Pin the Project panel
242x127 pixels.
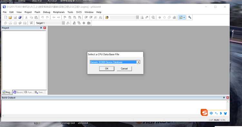41,28
